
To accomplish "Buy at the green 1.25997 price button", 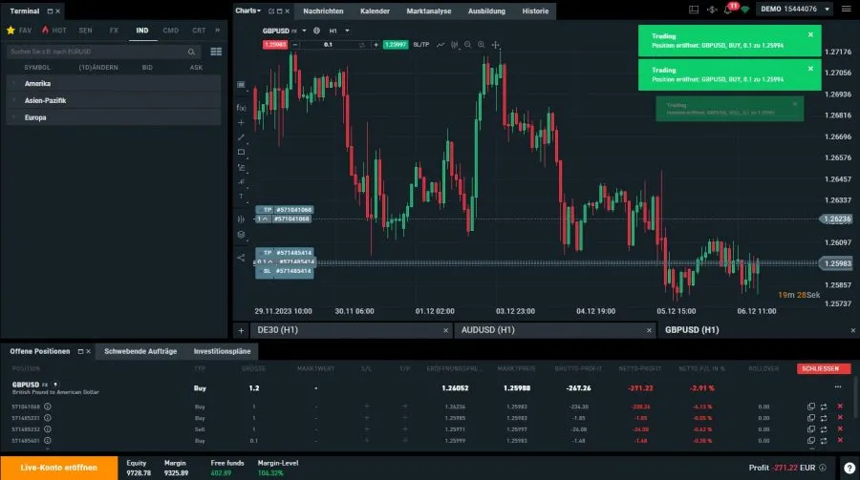I will point(396,45).
